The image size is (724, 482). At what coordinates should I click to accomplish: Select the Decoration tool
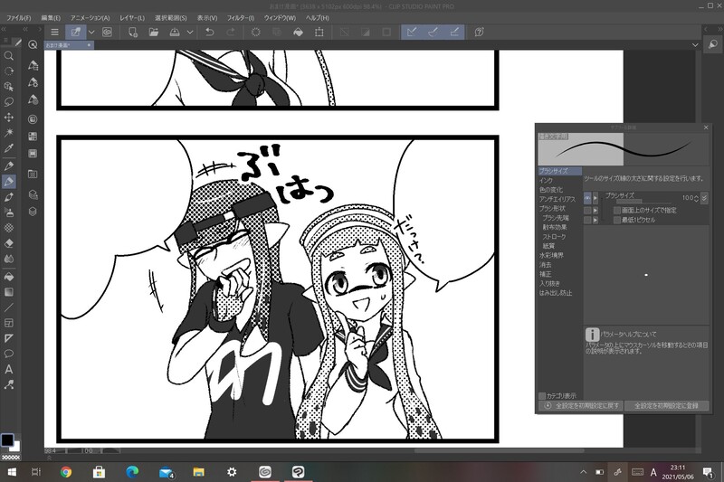(8, 228)
